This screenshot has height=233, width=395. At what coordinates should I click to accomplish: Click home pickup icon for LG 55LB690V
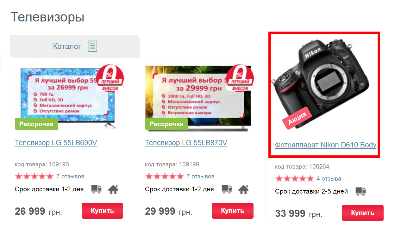(x=113, y=189)
